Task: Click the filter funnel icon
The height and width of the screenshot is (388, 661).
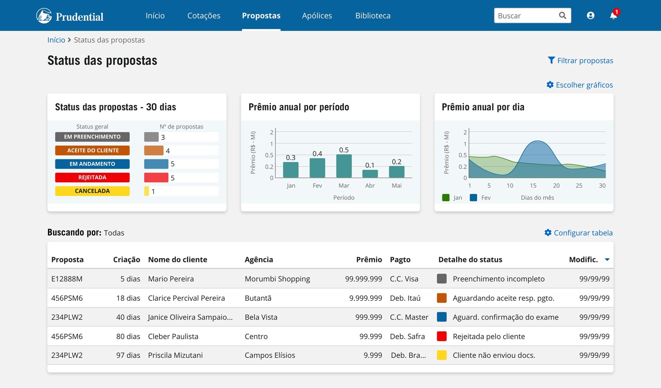Action: click(x=551, y=60)
